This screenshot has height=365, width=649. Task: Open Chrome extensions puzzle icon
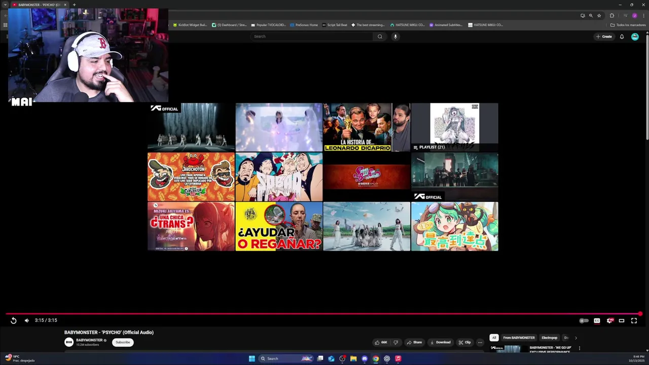coord(611,16)
